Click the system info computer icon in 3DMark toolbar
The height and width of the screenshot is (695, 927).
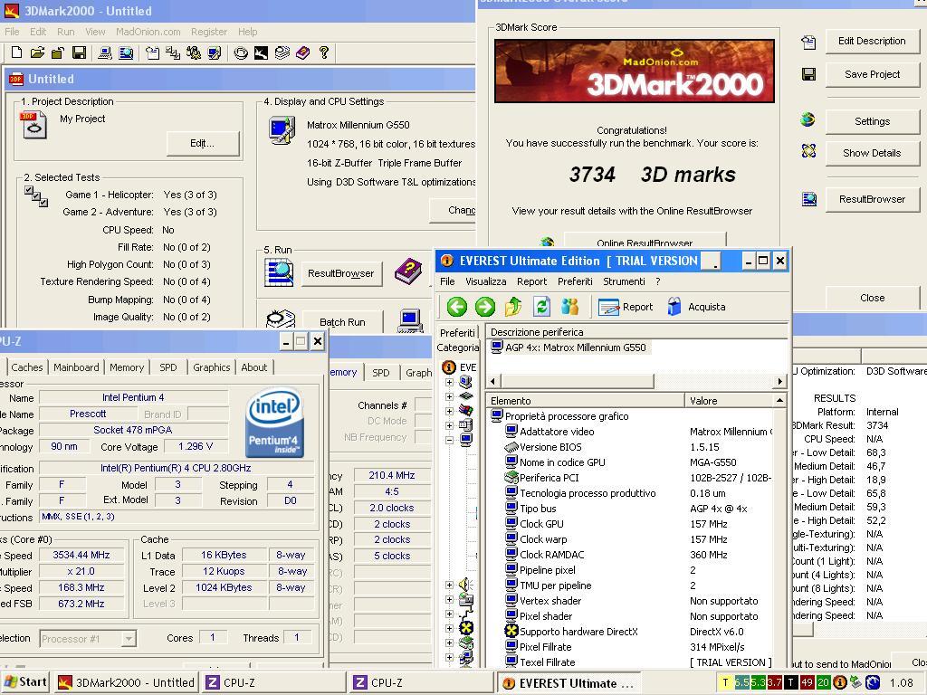105,52
